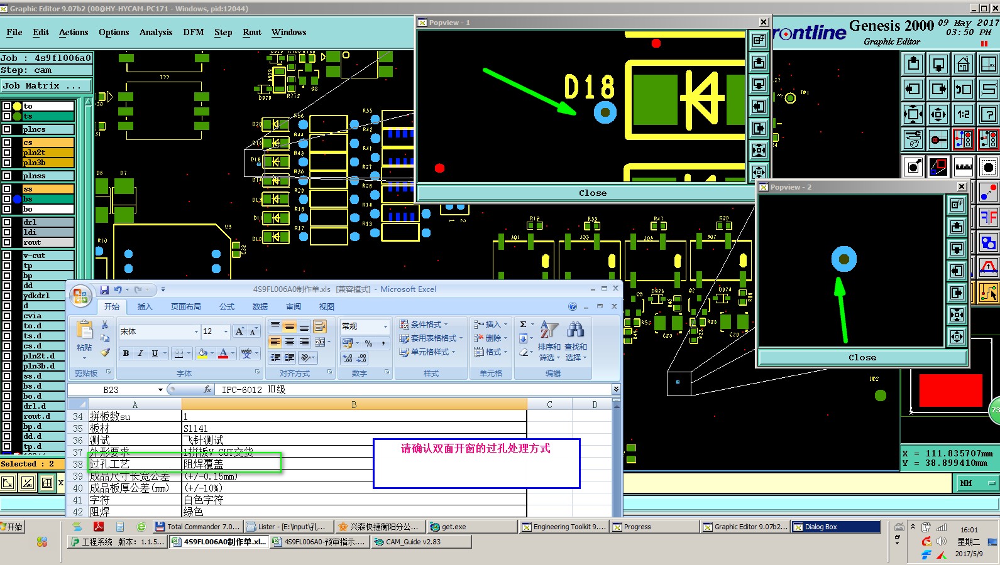Image resolution: width=1000 pixels, height=565 pixels.
Task: Expand the Excel formula bar
Action: 616,389
